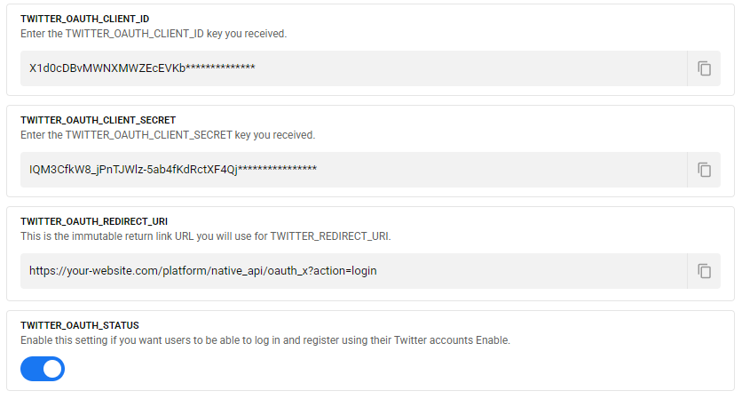Screen dimensions: 742x399
Task: Click the immutable return link description
Action: (205, 236)
